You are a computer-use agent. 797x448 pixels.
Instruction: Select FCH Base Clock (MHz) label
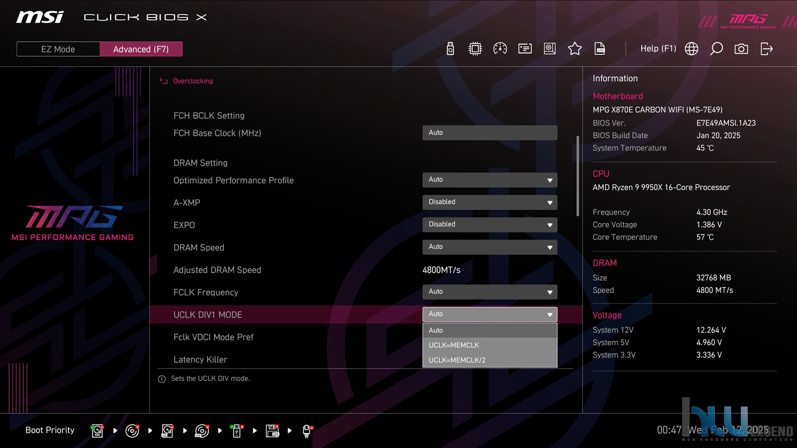click(217, 133)
